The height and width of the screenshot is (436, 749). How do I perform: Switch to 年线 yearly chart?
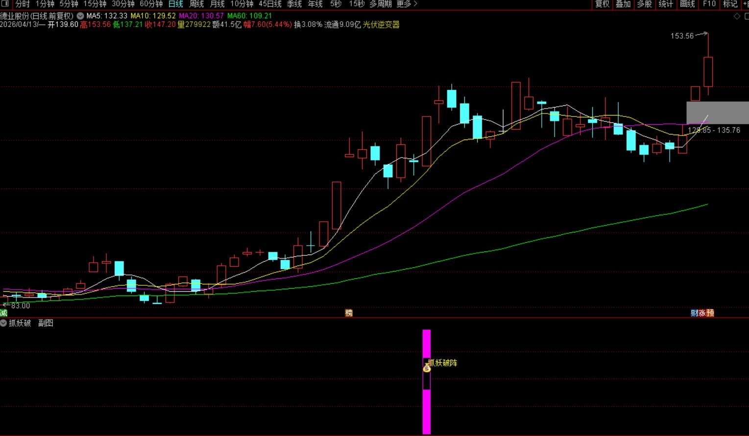315,4
